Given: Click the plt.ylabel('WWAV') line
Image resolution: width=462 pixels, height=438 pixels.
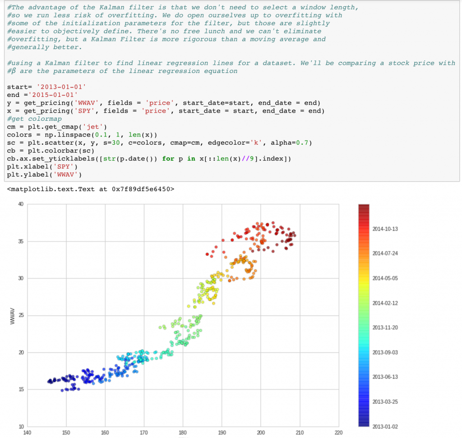Looking at the screenshot, I should tap(44, 174).
